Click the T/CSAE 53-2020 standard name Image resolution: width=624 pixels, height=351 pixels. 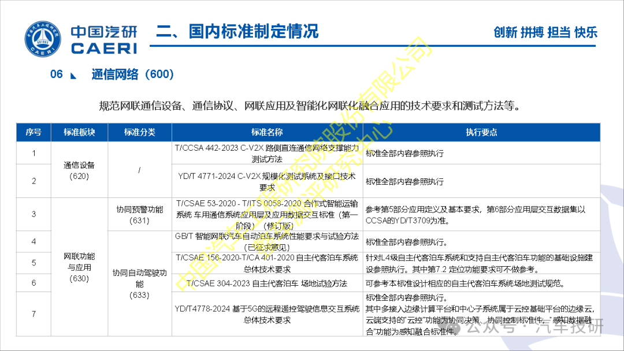point(267,215)
